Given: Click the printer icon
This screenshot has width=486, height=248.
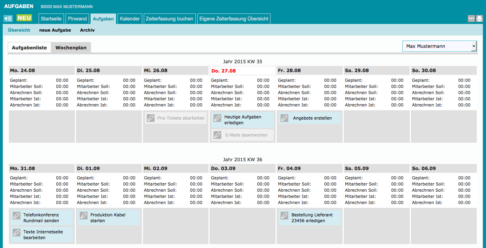Looking at the screenshot, I should (479, 19).
